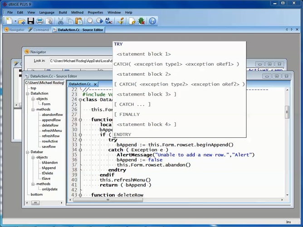Switch to the Navigator tab
This screenshot has height=227, width=303.
click(x=15, y=30)
